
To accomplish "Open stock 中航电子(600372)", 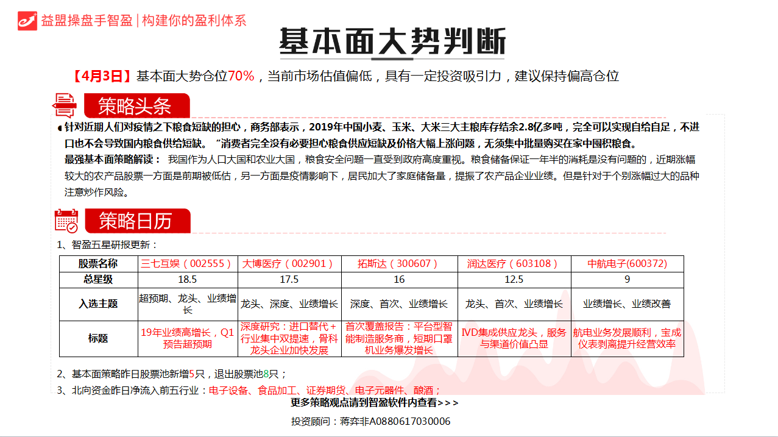I will [x=627, y=264].
